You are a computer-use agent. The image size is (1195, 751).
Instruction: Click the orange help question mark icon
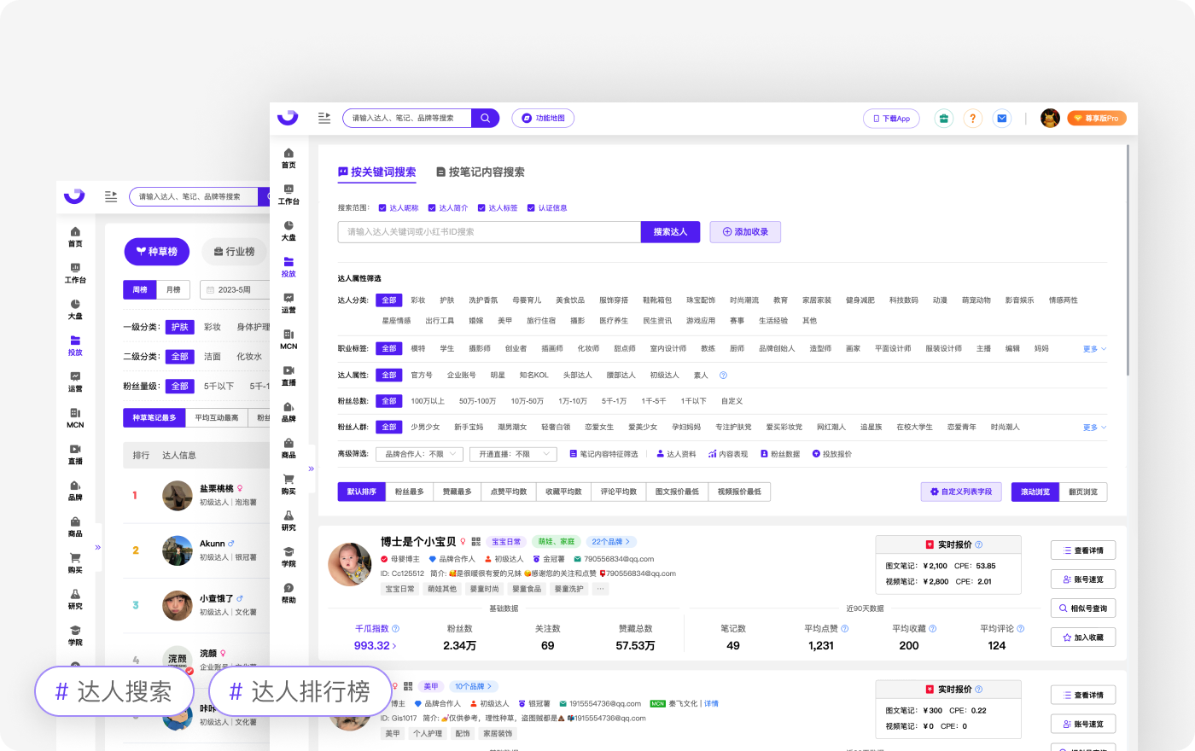click(x=972, y=119)
